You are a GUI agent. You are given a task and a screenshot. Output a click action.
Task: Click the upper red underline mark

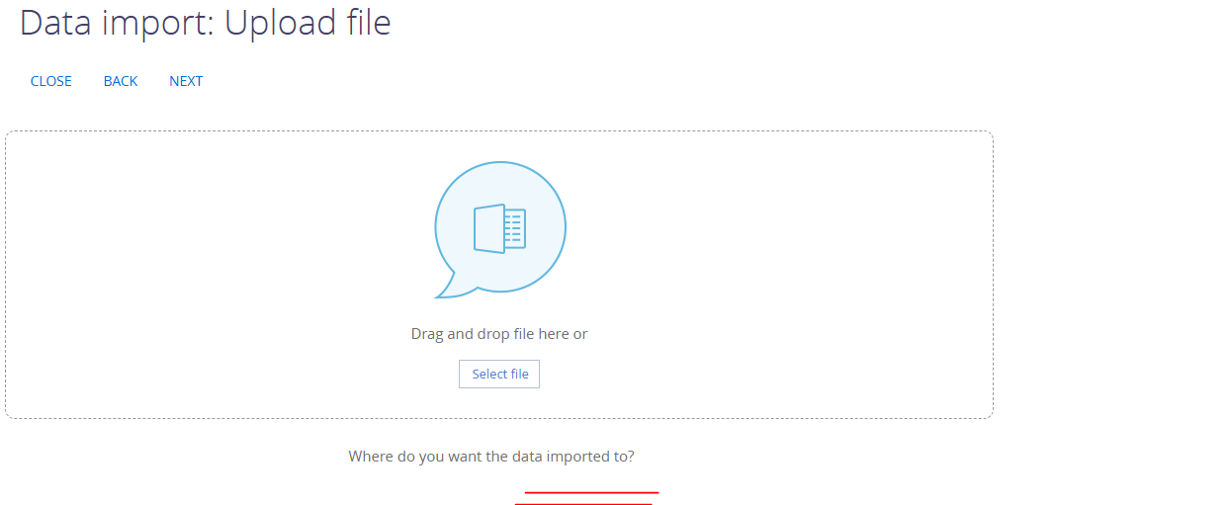(591, 491)
